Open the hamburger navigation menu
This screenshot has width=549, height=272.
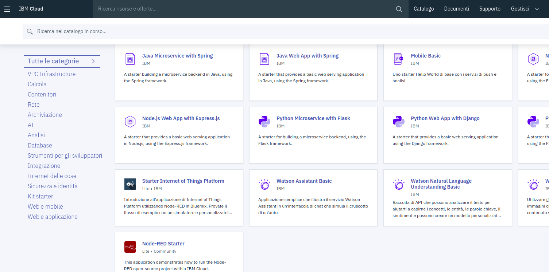[x=7, y=9]
